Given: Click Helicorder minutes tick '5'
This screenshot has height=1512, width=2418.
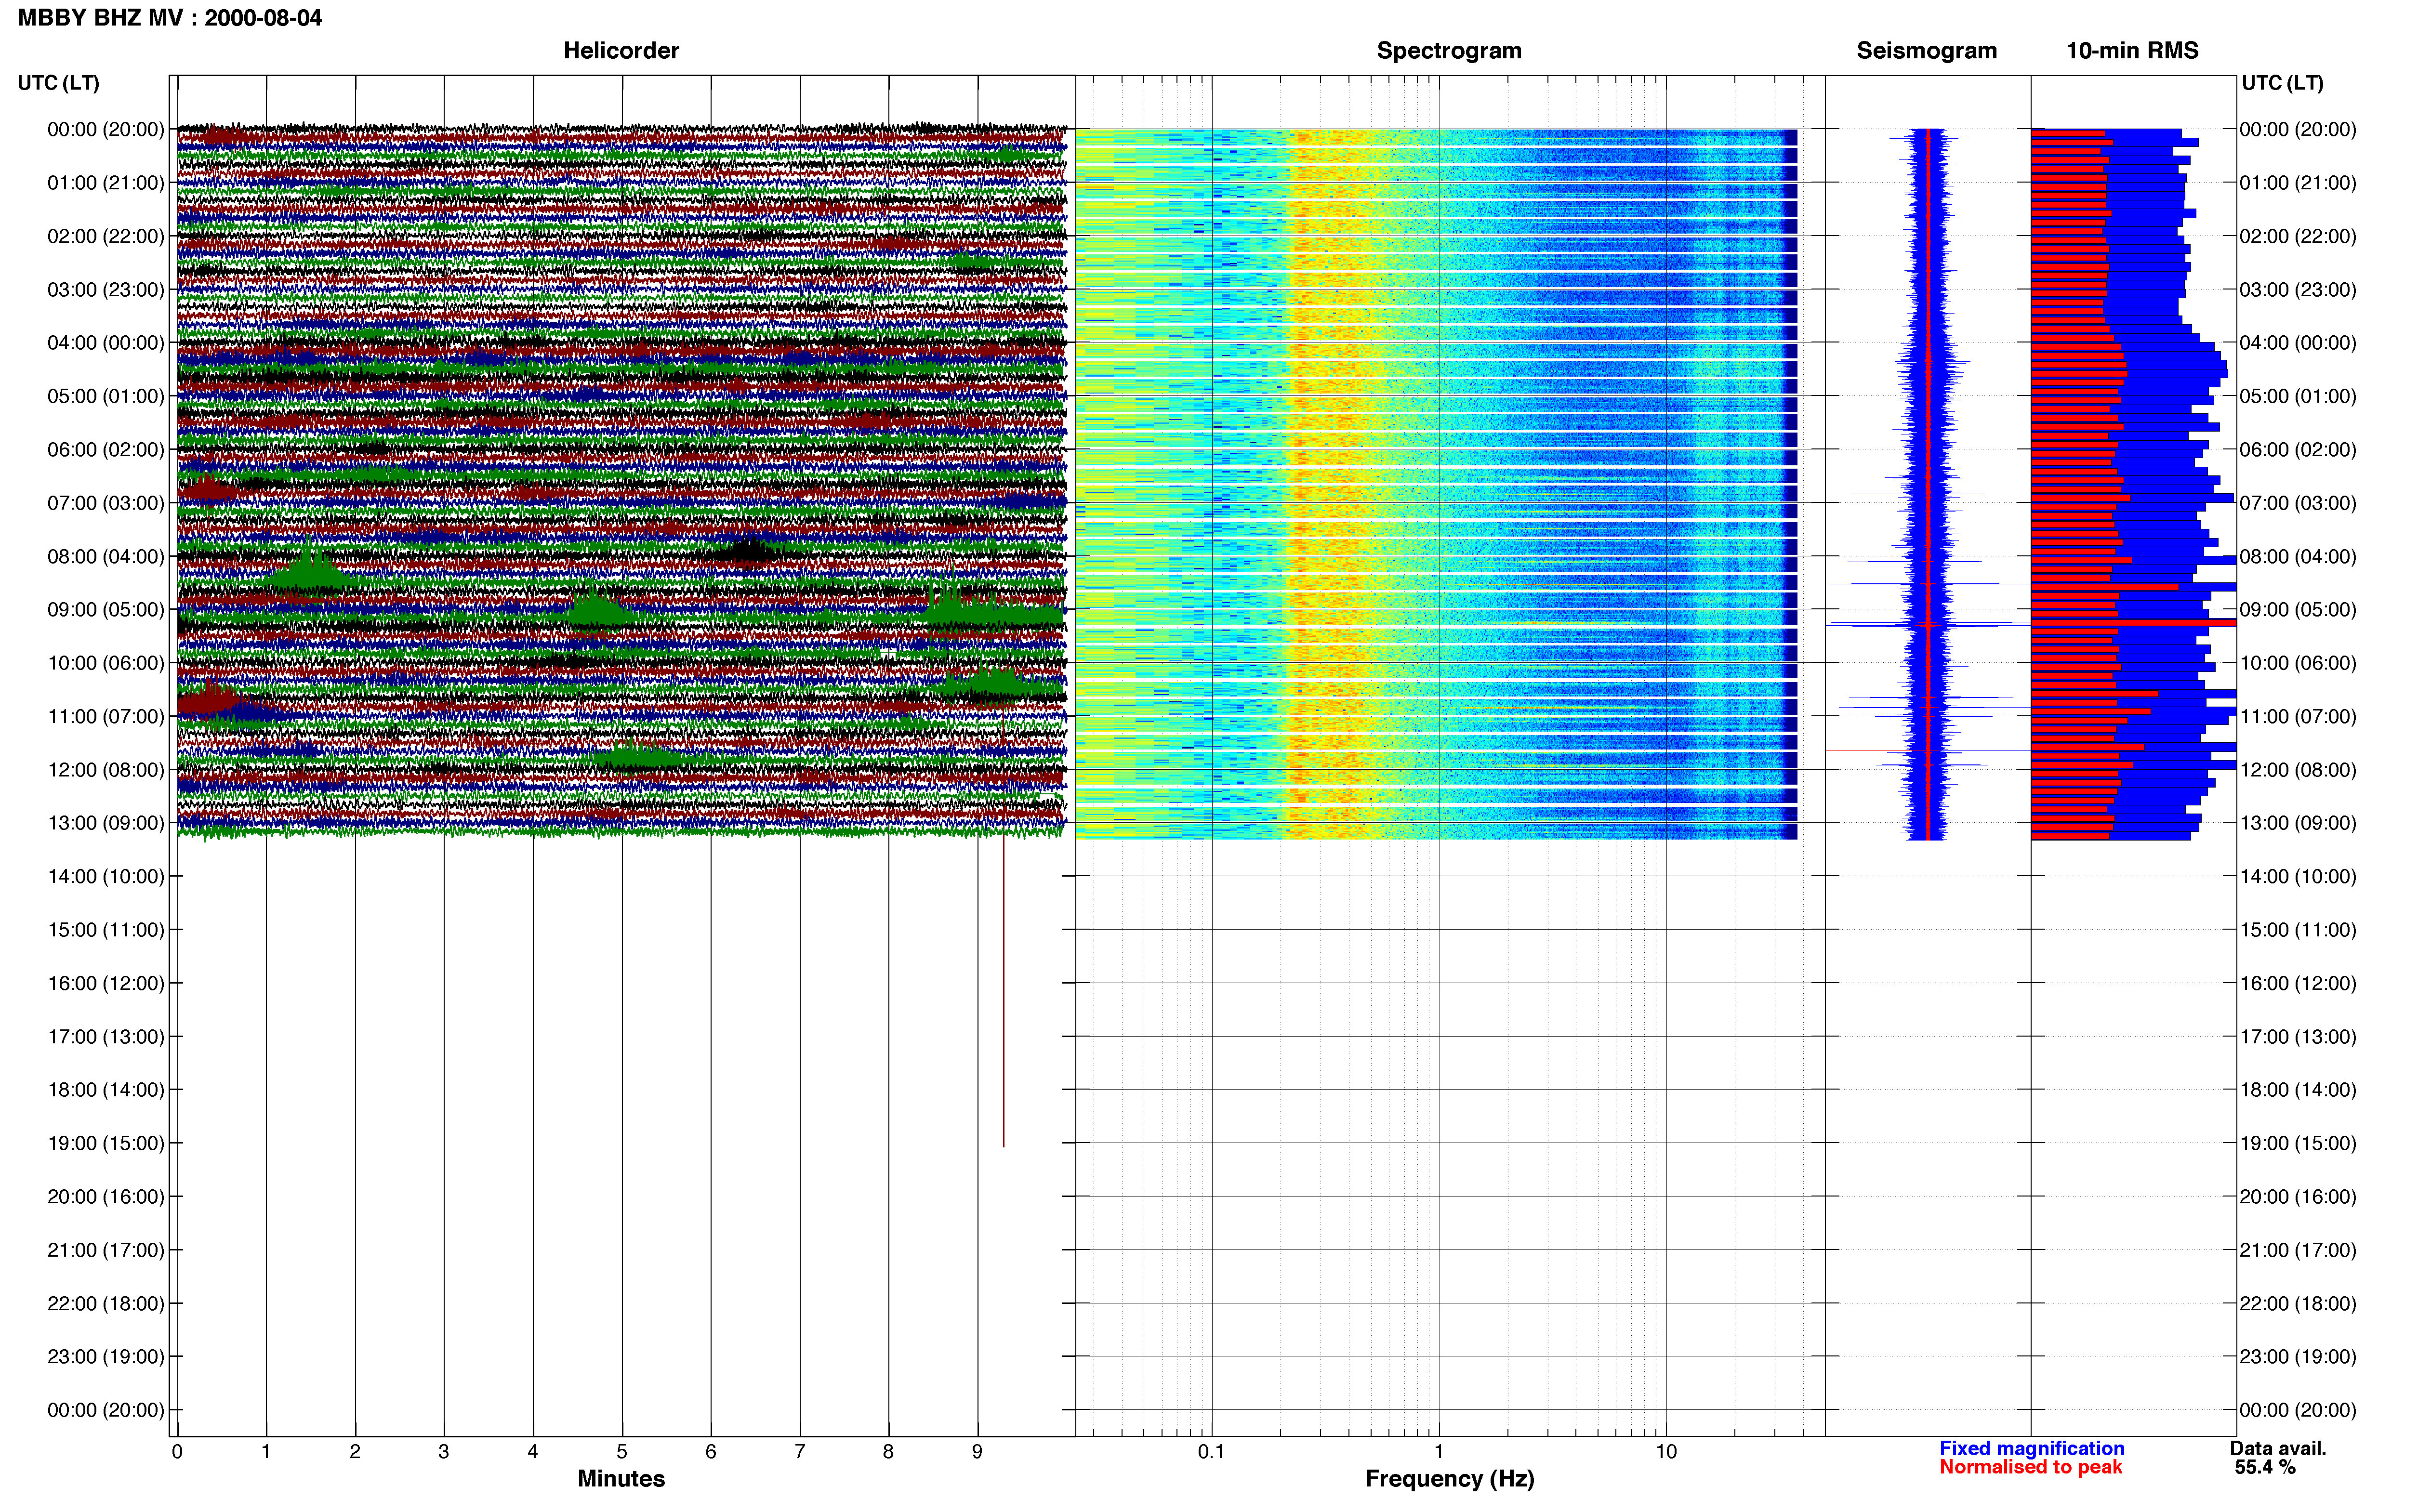Looking at the screenshot, I should point(622,1452).
